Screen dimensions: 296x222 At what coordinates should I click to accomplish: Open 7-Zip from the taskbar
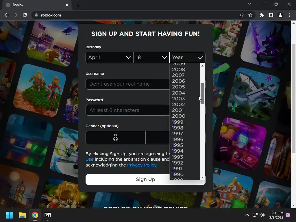[x=48, y=215]
